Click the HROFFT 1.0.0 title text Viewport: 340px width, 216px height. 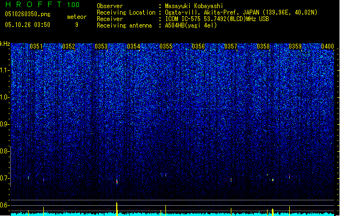(x=42, y=4)
